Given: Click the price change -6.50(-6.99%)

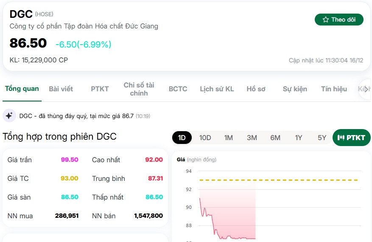Looking at the screenshot, I should (83, 45).
